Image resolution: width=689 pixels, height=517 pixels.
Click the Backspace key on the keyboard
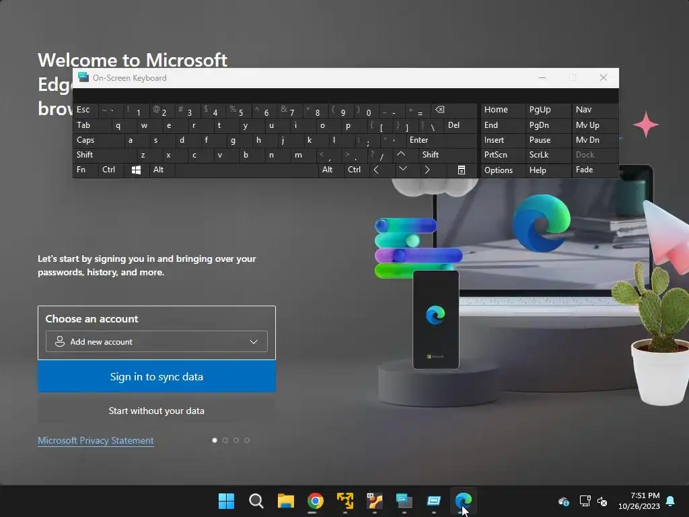[x=455, y=110]
